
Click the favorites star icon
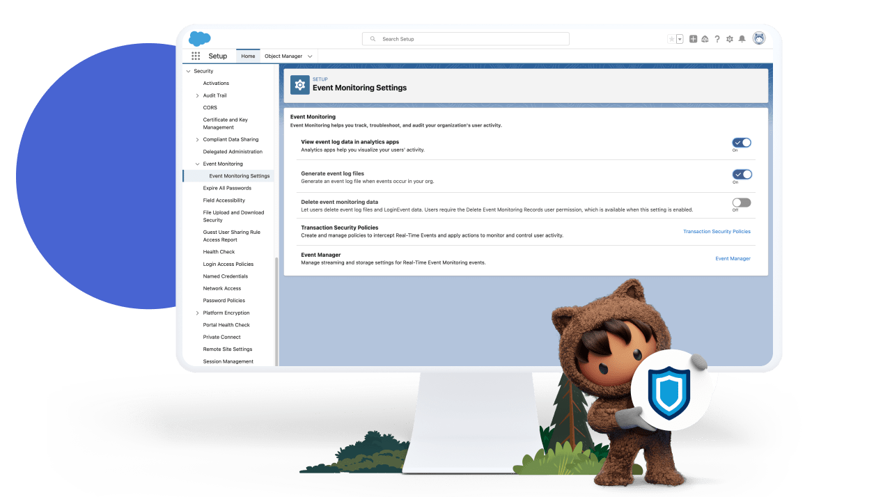tap(671, 39)
